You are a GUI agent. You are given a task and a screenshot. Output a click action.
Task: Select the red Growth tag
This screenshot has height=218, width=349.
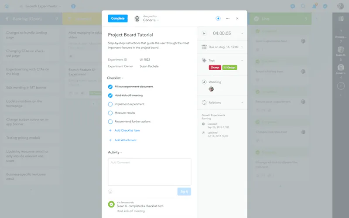[215, 68]
